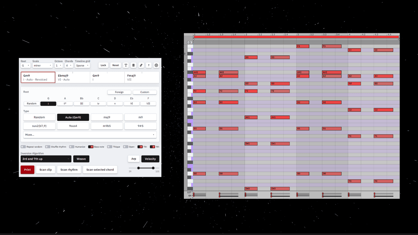This screenshot has width=418, height=235.
Task: Turn off the 7th switch
Action: click(140, 147)
